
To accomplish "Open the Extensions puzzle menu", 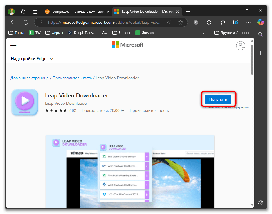I will click(209, 22).
